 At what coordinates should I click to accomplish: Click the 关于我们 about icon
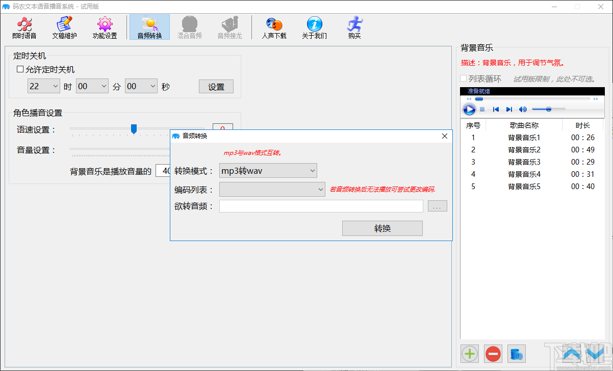[314, 27]
